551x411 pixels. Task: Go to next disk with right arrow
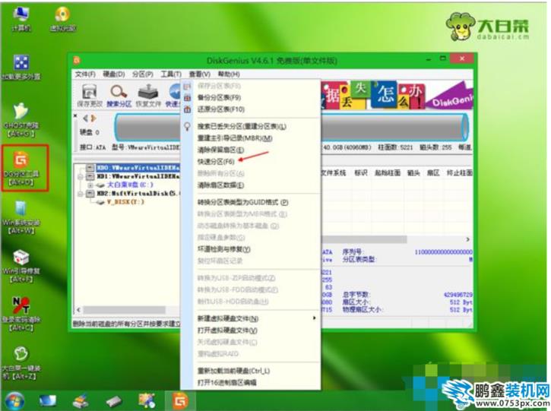[93, 119]
